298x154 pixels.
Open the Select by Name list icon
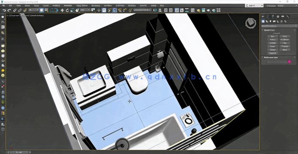46,10
